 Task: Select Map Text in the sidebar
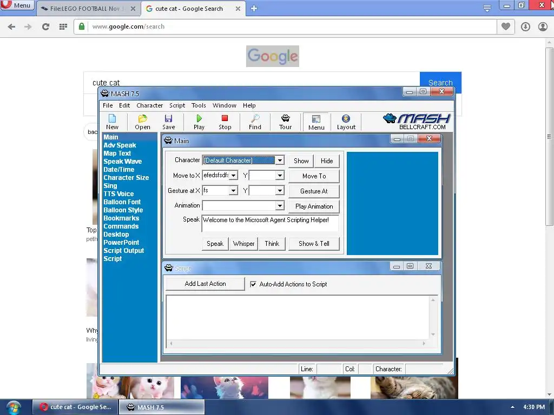coord(117,153)
